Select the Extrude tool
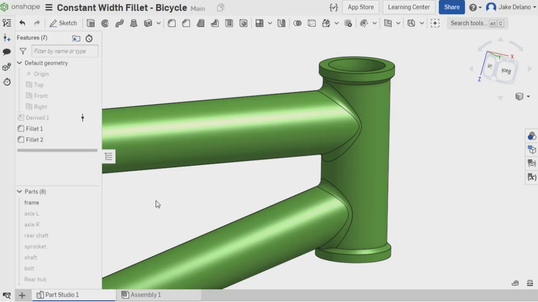The width and height of the screenshot is (538, 302). (x=90, y=23)
